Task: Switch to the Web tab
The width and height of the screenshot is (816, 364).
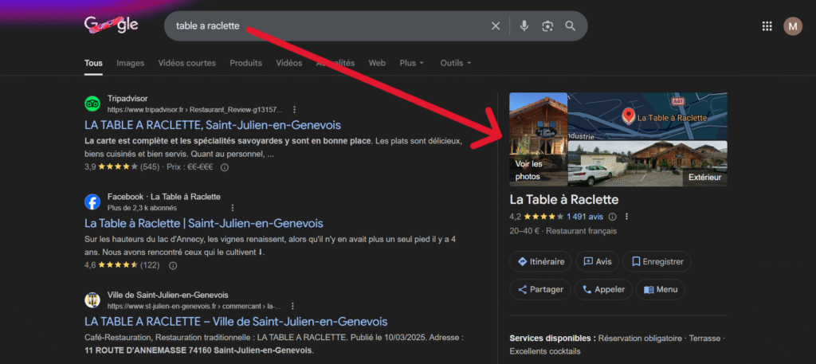Action: click(x=377, y=63)
